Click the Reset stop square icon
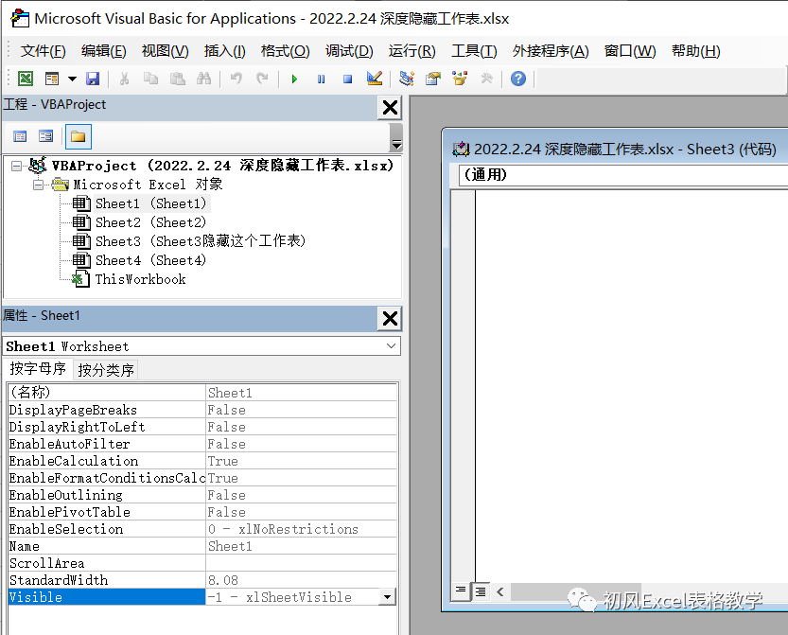788x635 pixels. tap(347, 79)
